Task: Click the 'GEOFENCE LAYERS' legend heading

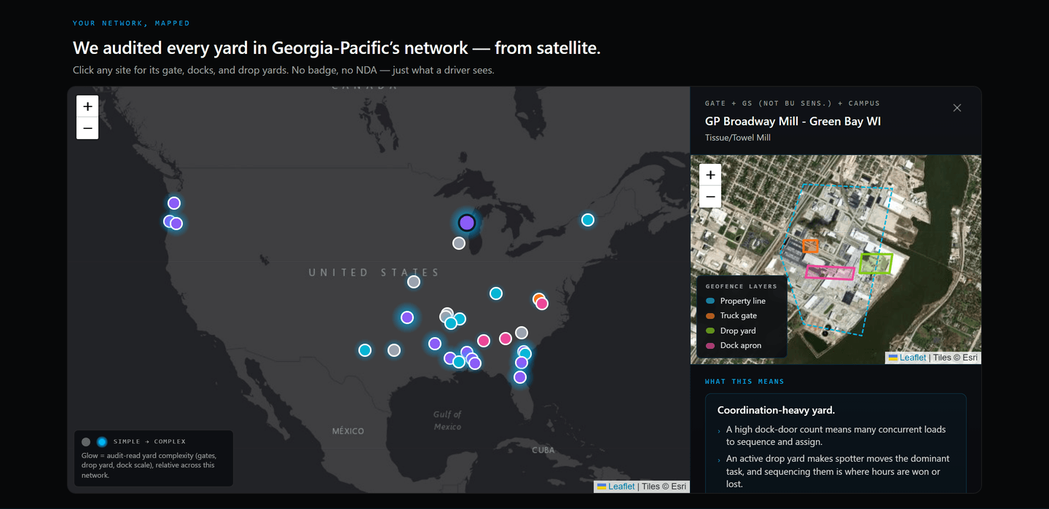Action: coord(741,286)
